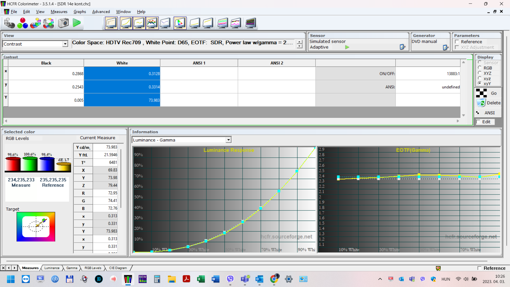Open the Measures menu
Viewport: 510px width, 287px height.
click(59, 12)
